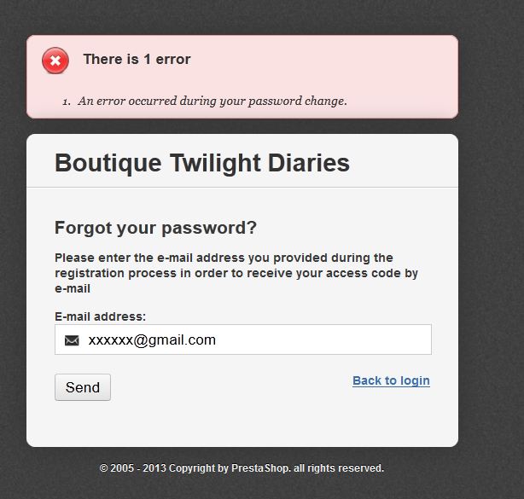Image resolution: width=524 pixels, height=499 pixels.
Task: Click the blank right side of the e-mail input
Action: 335,339
